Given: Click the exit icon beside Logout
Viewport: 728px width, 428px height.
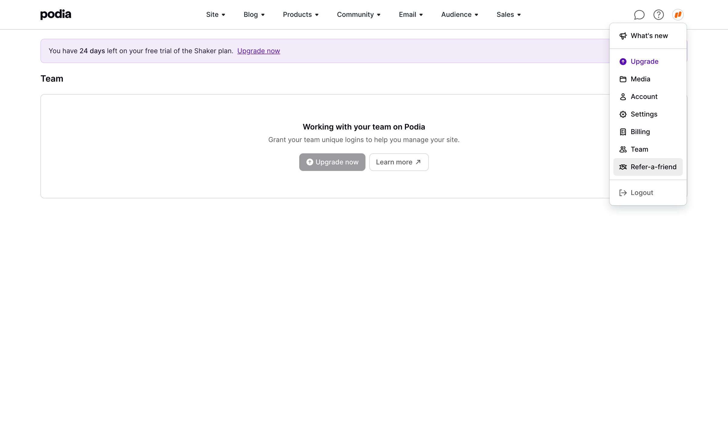Looking at the screenshot, I should tap(623, 193).
